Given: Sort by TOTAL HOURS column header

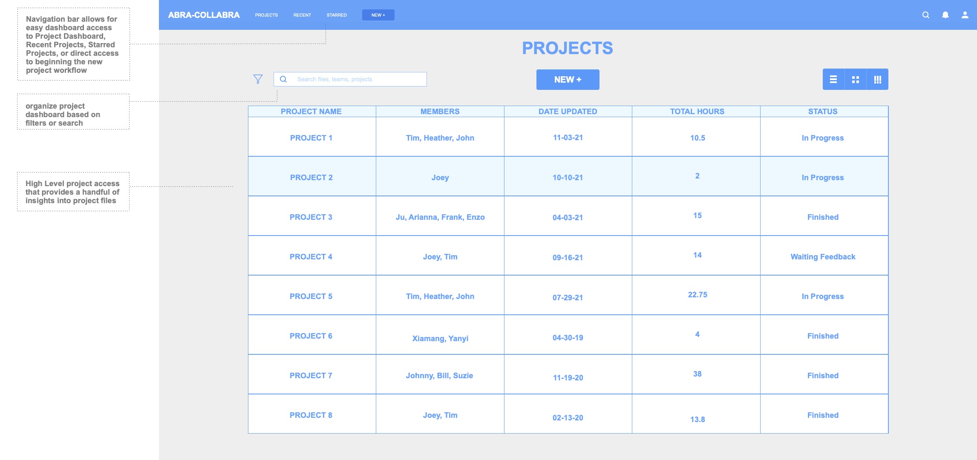Looking at the screenshot, I should point(697,112).
